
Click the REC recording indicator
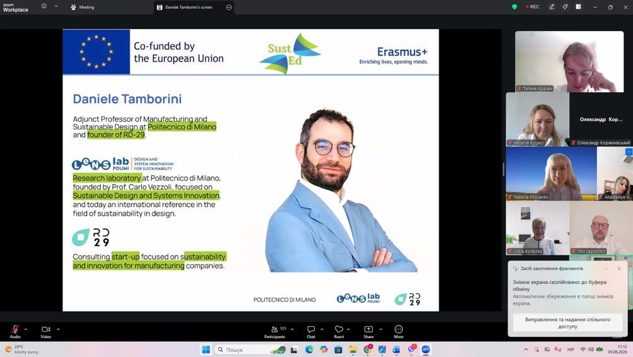[x=533, y=7]
